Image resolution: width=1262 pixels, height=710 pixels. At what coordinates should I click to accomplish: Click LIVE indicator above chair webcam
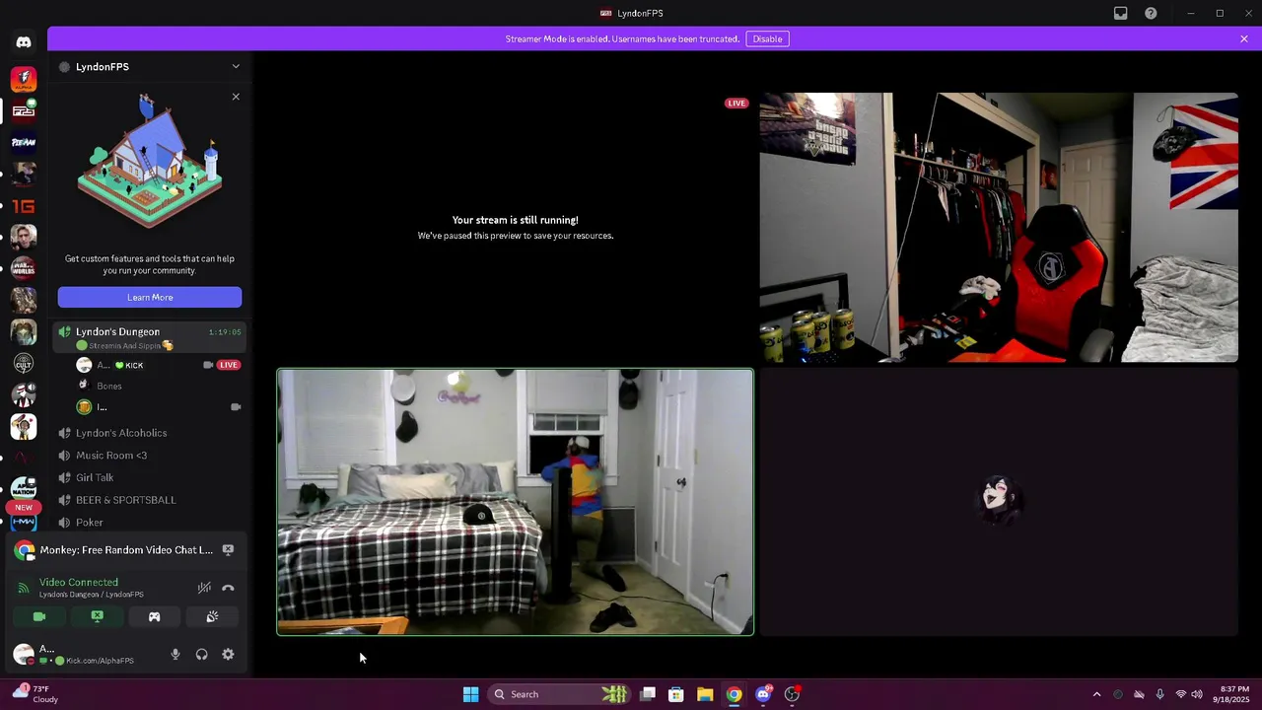click(x=736, y=103)
